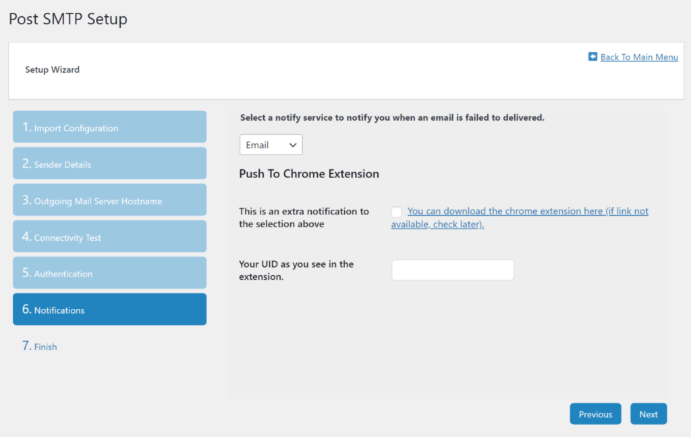The width and height of the screenshot is (691, 437).
Task: Open step 3 Outgoing Mail Server Hostname
Action: coord(109,200)
